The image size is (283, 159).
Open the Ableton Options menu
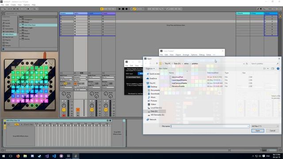tap(27, 5)
